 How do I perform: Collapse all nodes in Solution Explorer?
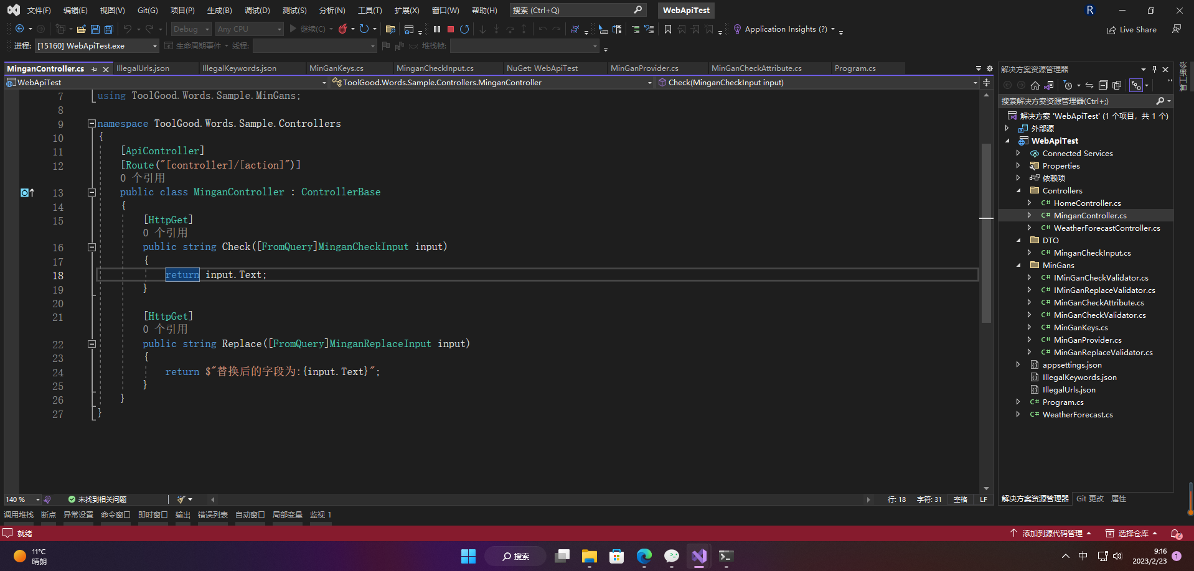[x=1103, y=85]
